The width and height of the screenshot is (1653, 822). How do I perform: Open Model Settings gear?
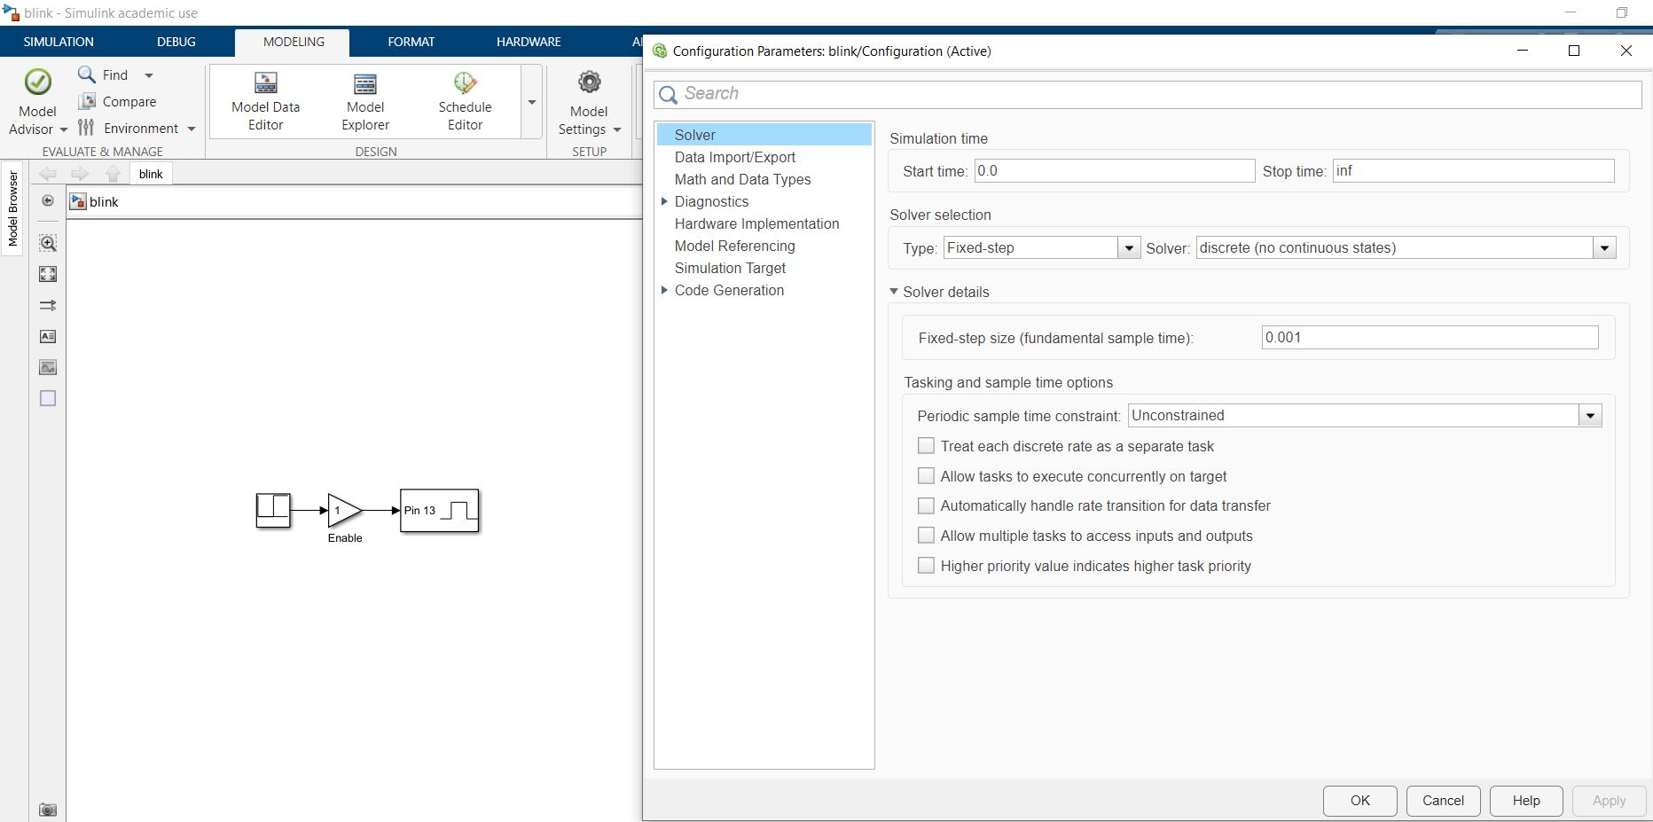click(x=589, y=82)
